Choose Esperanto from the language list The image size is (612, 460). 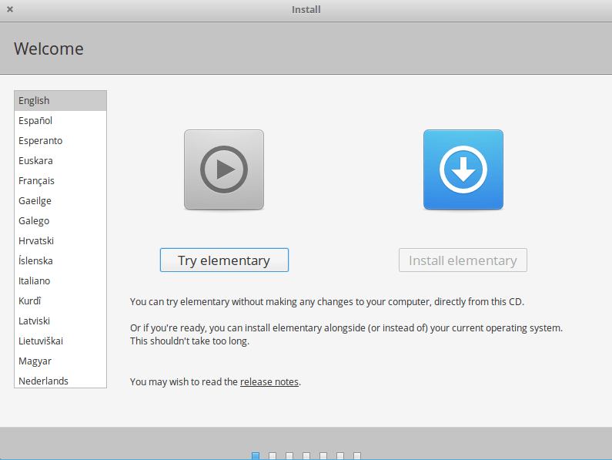(x=61, y=140)
